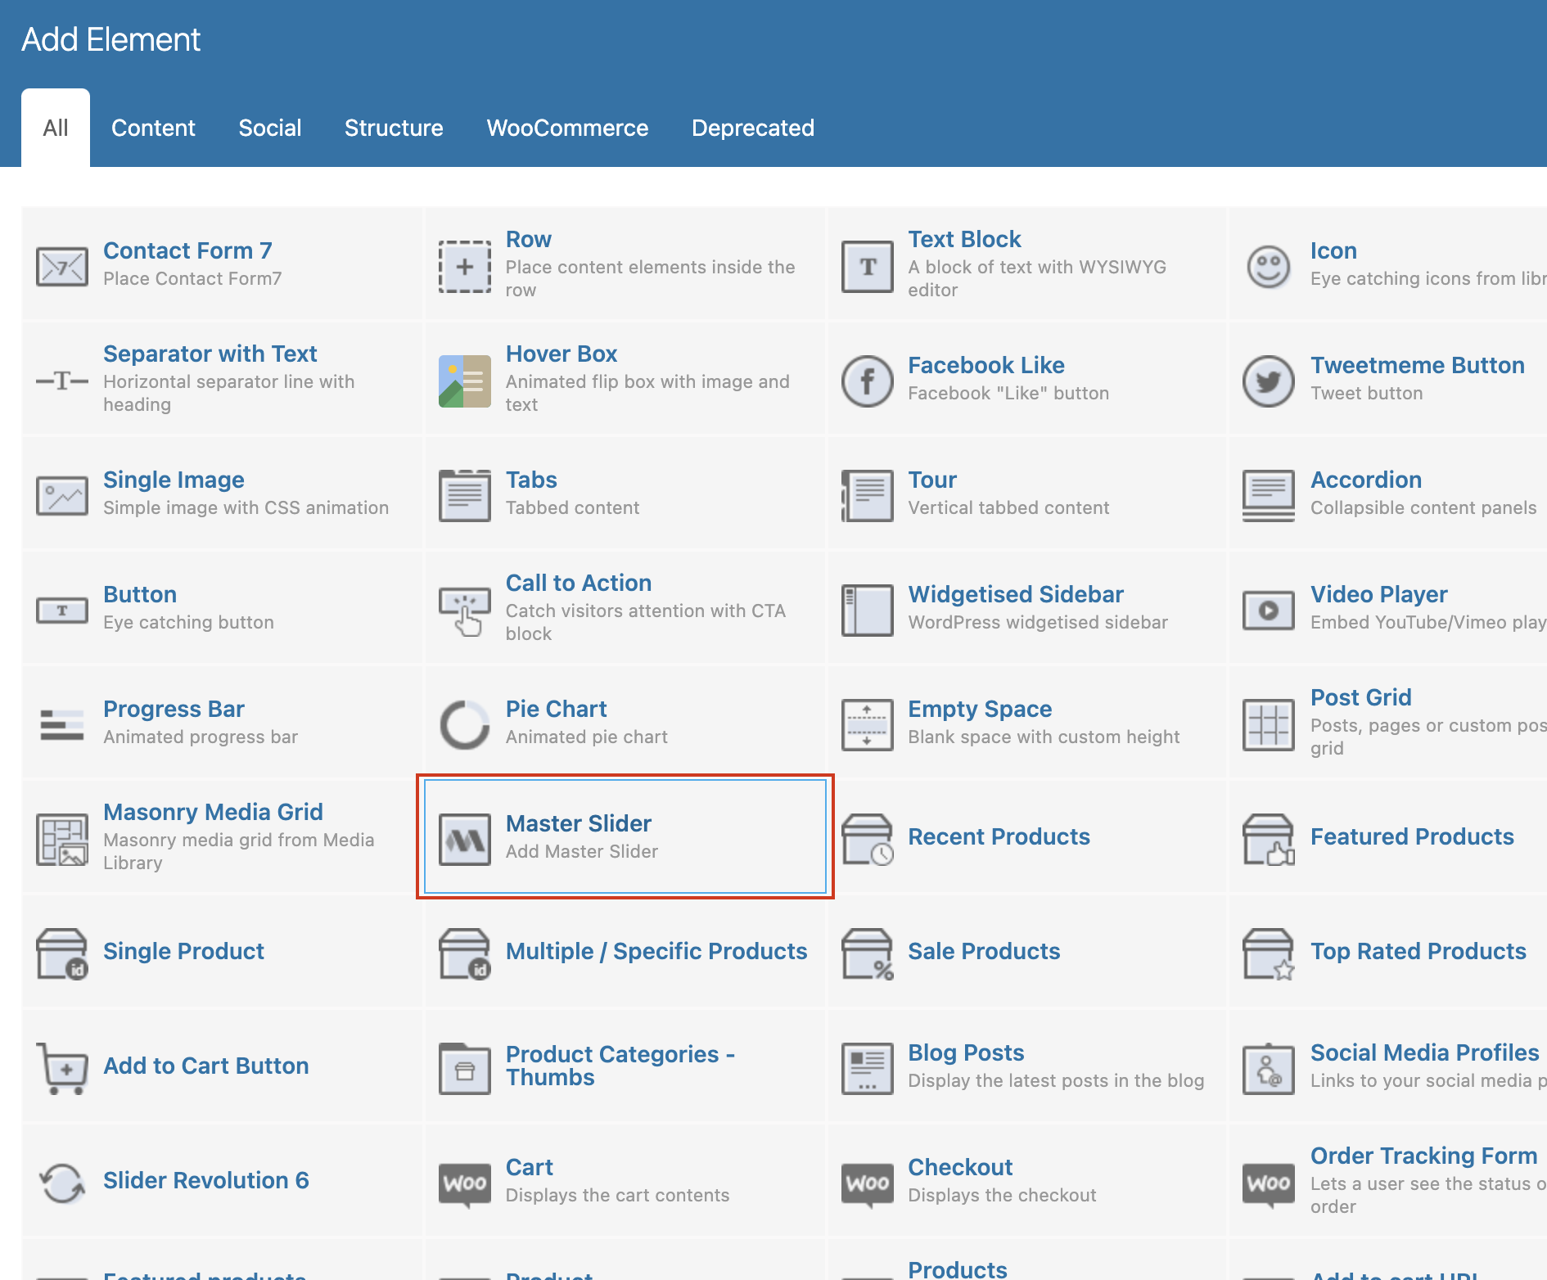Select the Top Rated Products star icon

(1269, 953)
